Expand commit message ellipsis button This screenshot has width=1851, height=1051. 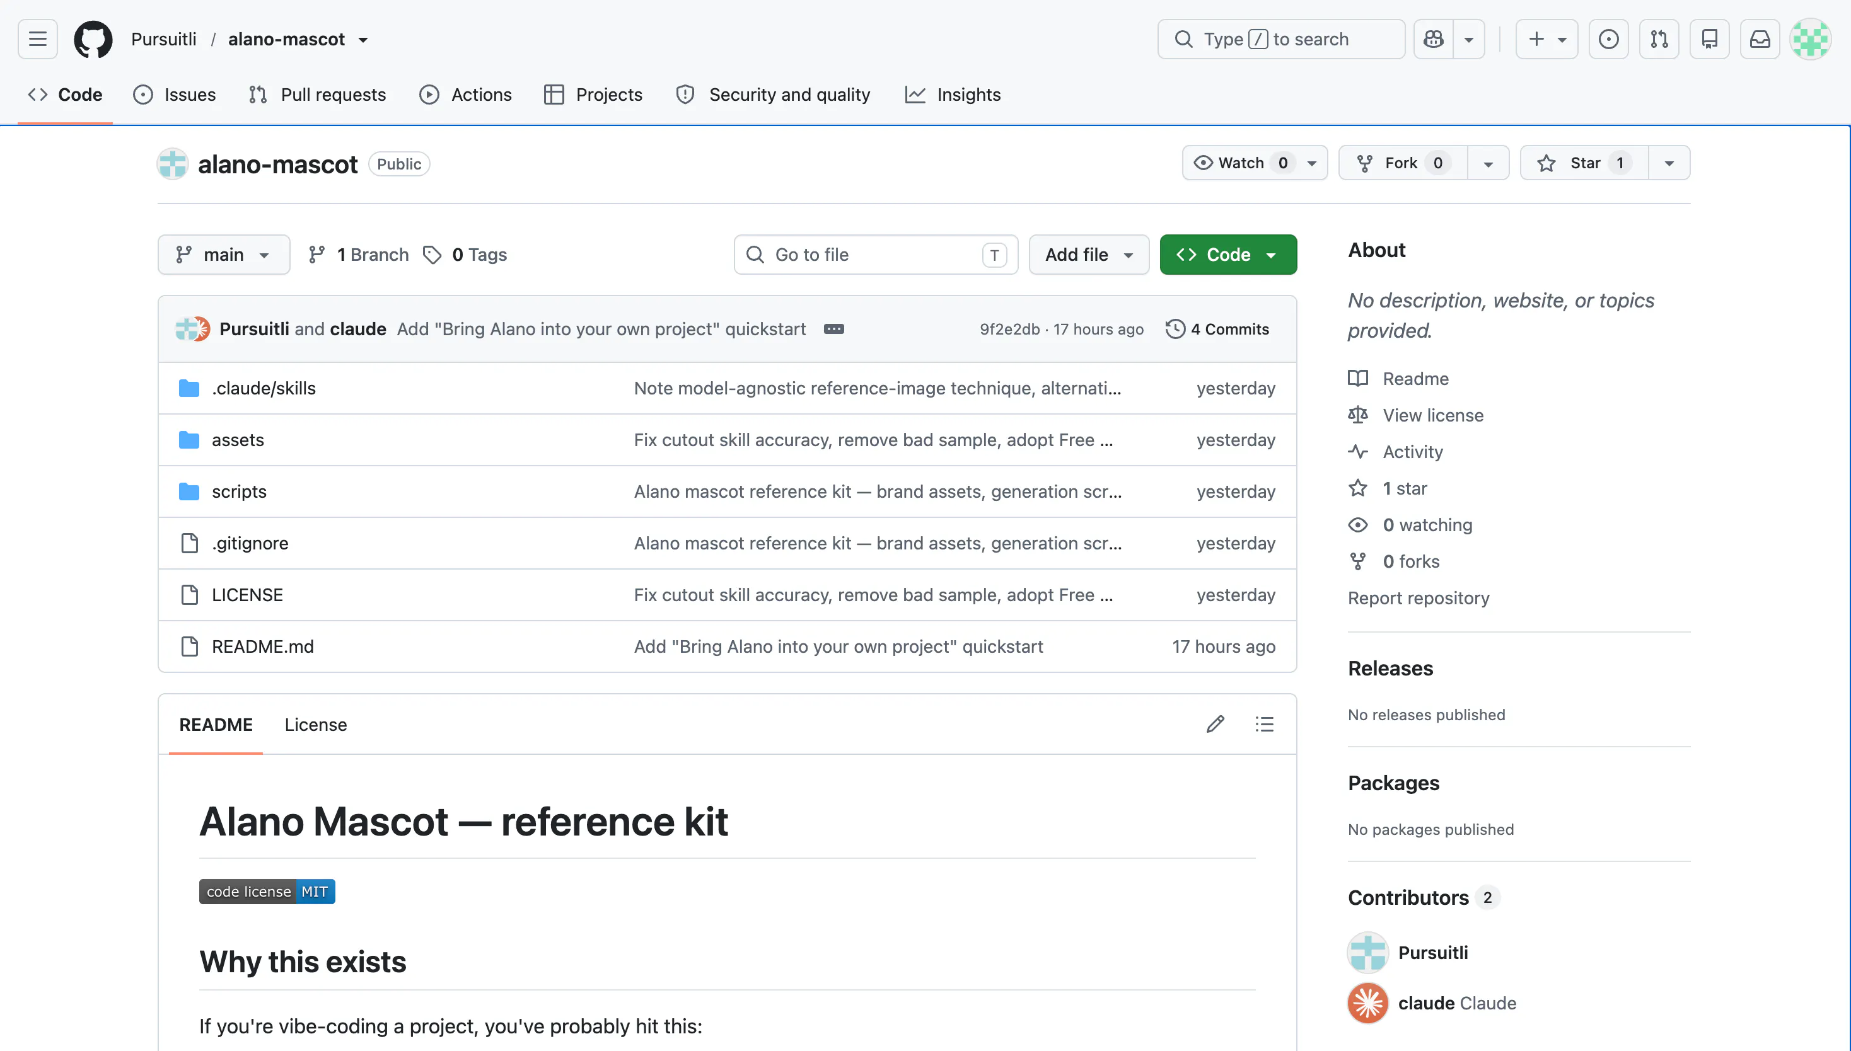(833, 329)
